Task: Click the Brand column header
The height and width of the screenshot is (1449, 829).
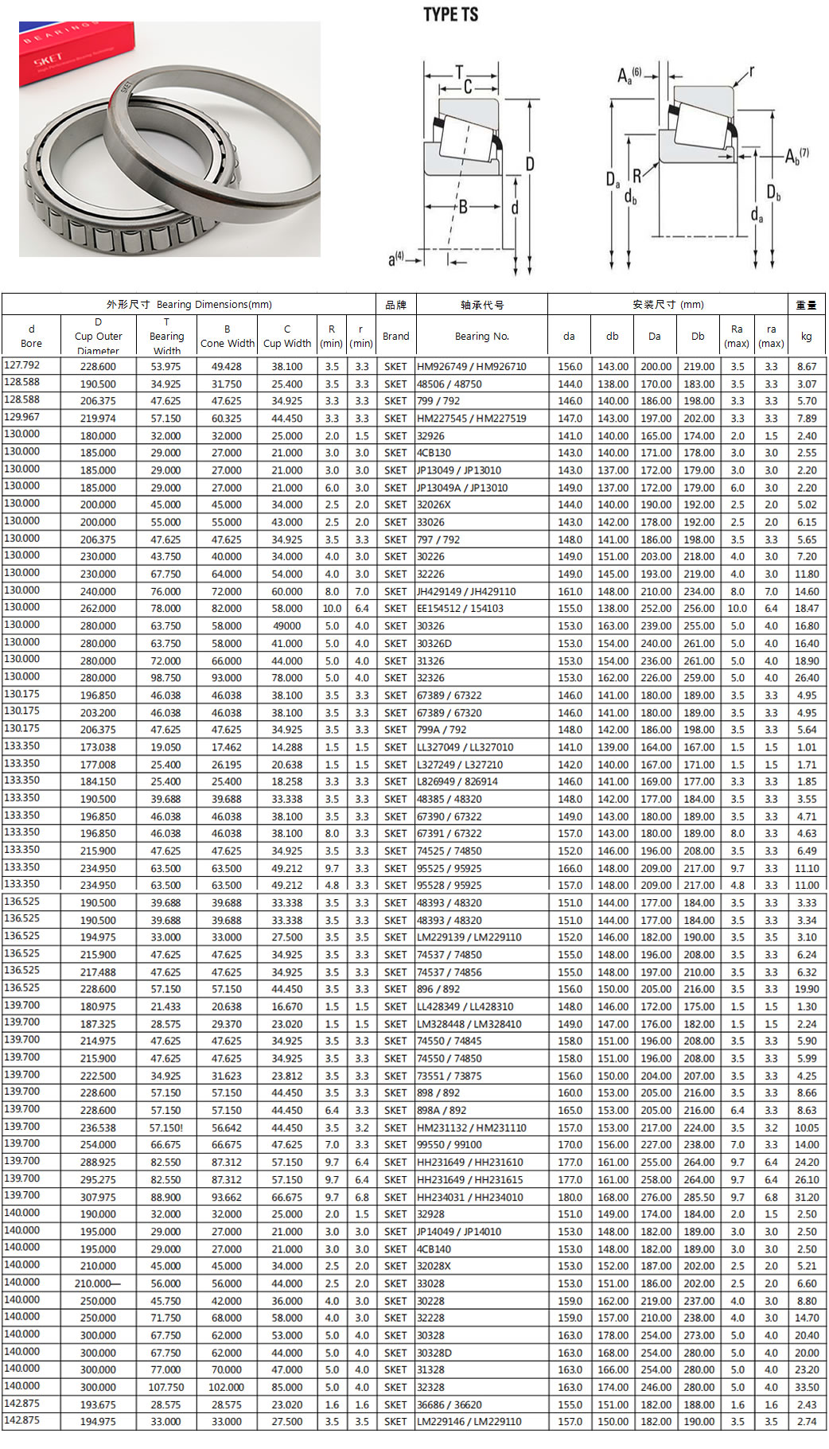Action: (x=395, y=337)
